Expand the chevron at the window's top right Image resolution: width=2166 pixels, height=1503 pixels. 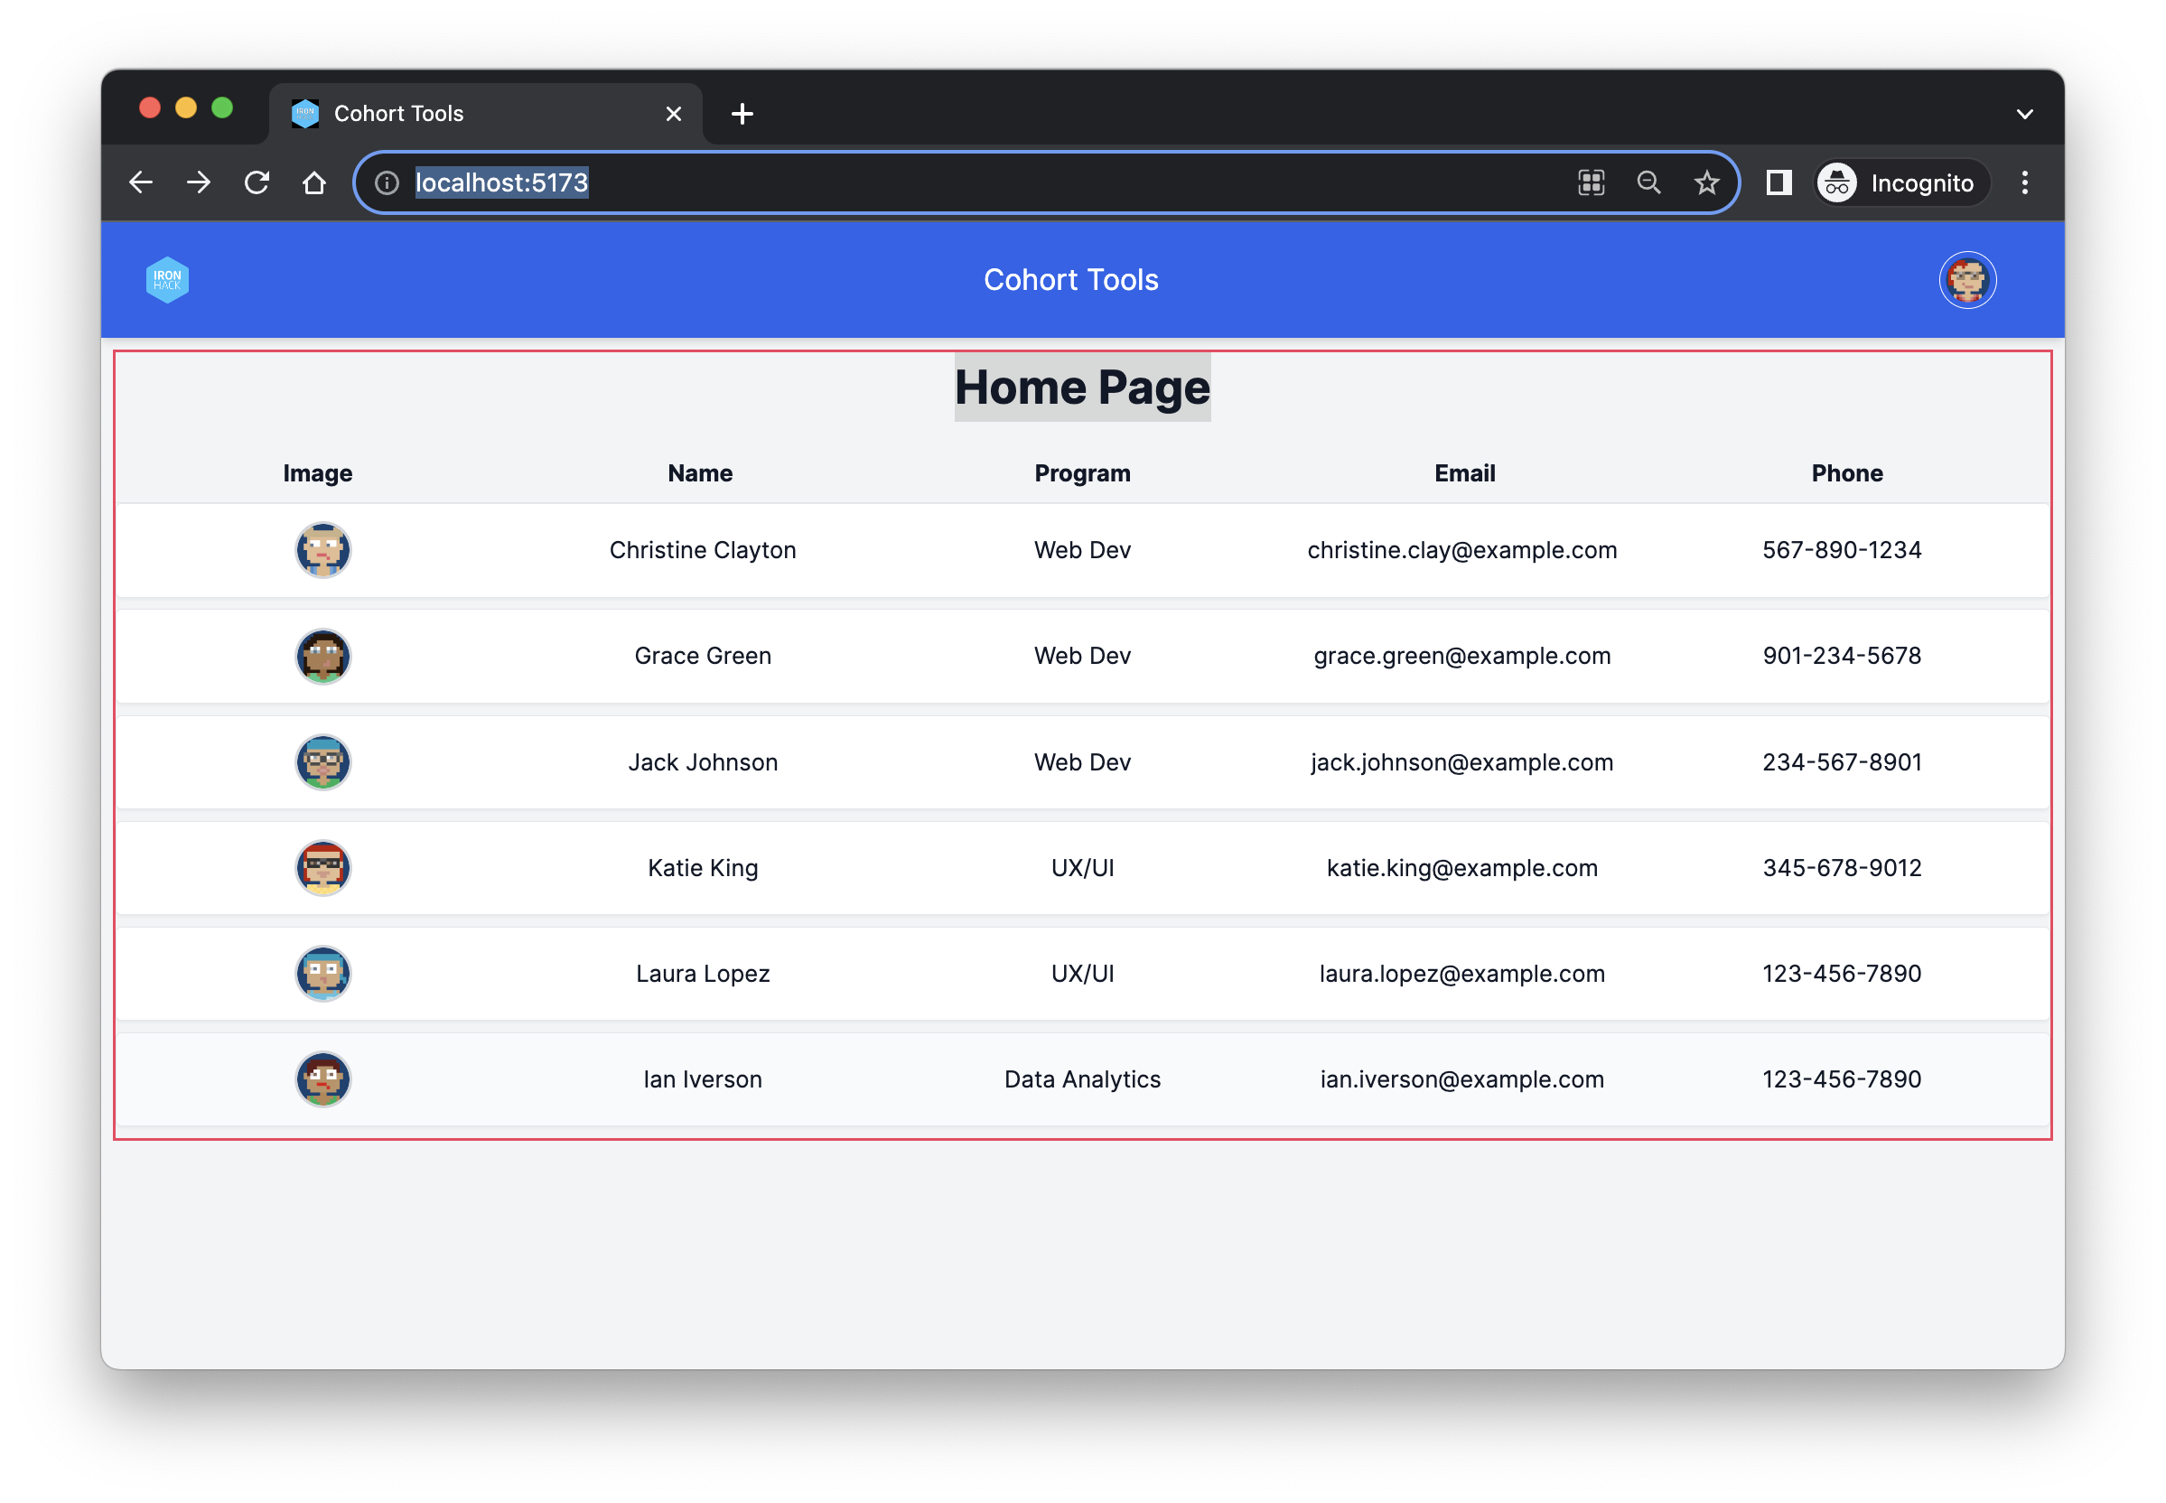2025,113
